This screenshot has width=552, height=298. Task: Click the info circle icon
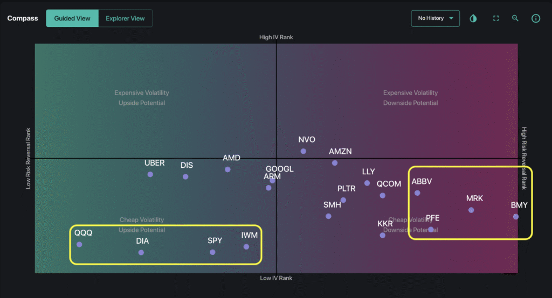[536, 18]
